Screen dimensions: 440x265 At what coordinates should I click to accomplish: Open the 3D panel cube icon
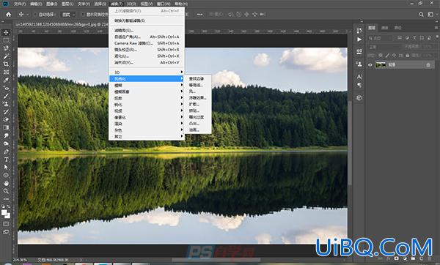(359, 98)
